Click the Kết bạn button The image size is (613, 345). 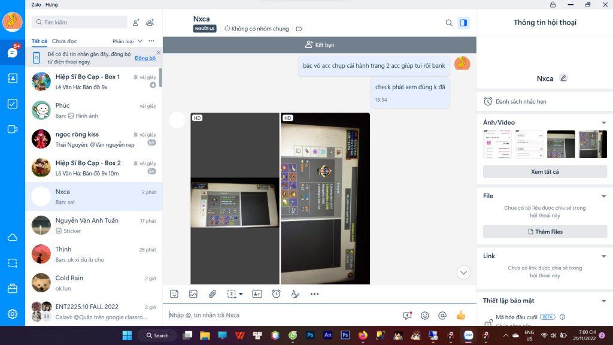click(320, 45)
